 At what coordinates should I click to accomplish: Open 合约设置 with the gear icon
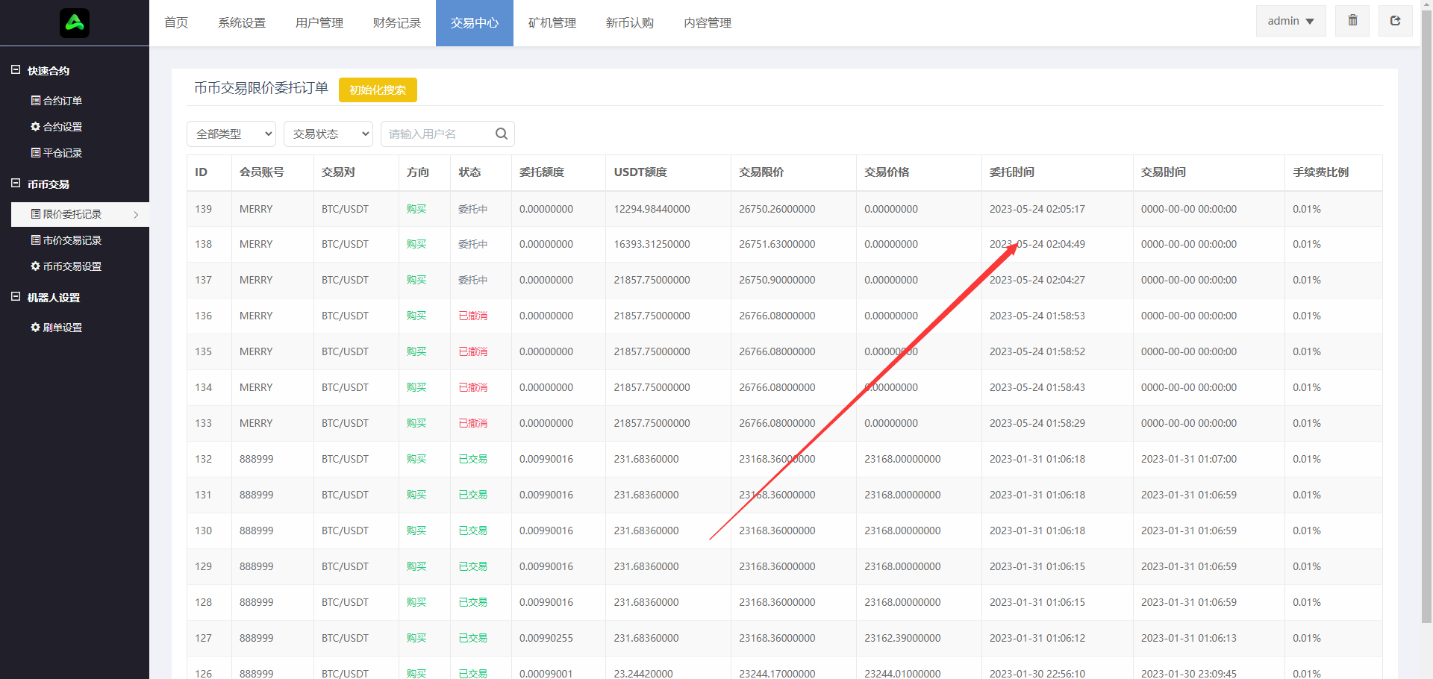click(x=62, y=127)
